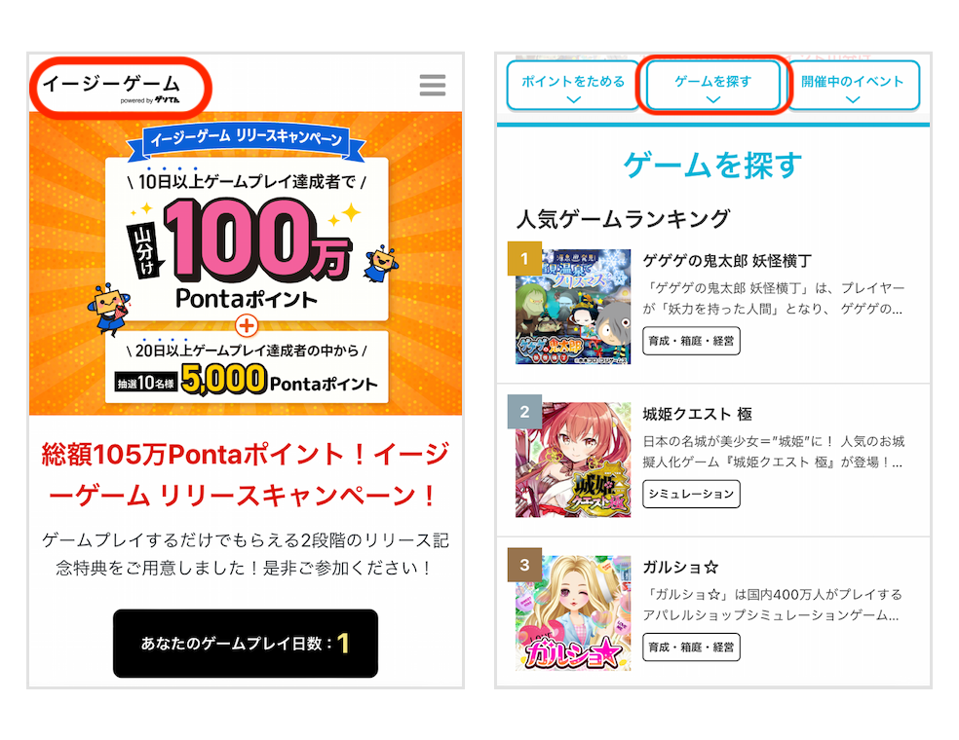Select 育成・箱庭・経営 tag under ゲゲゲの鬼太郎

click(x=691, y=341)
